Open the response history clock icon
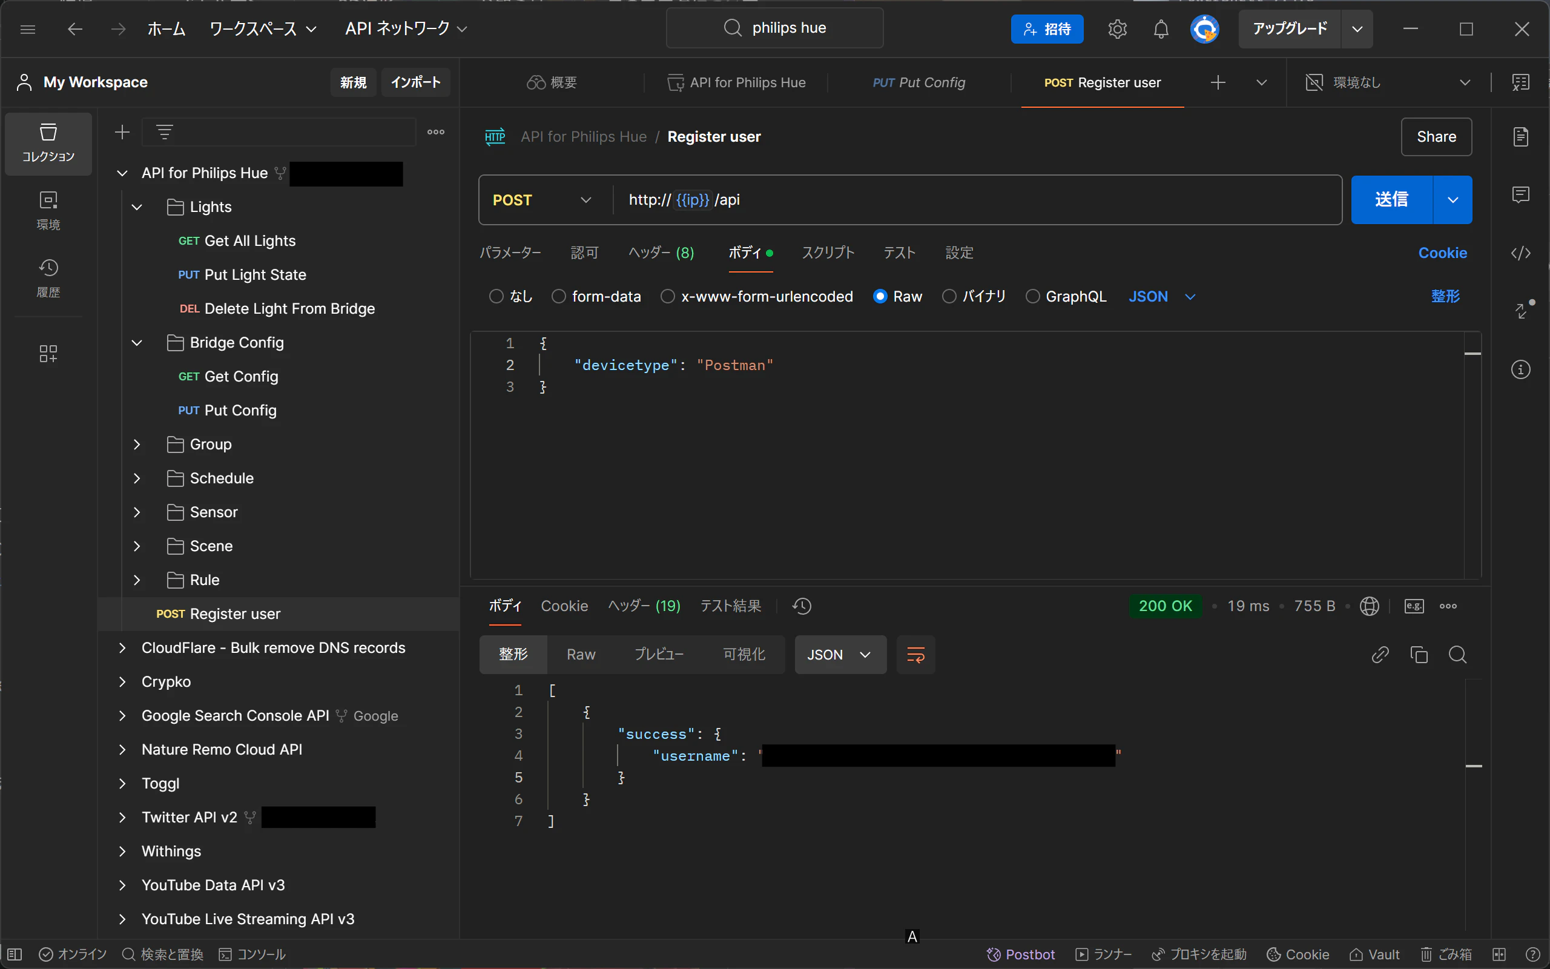Image resolution: width=1550 pixels, height=969 pixels. tap(801, 606)
